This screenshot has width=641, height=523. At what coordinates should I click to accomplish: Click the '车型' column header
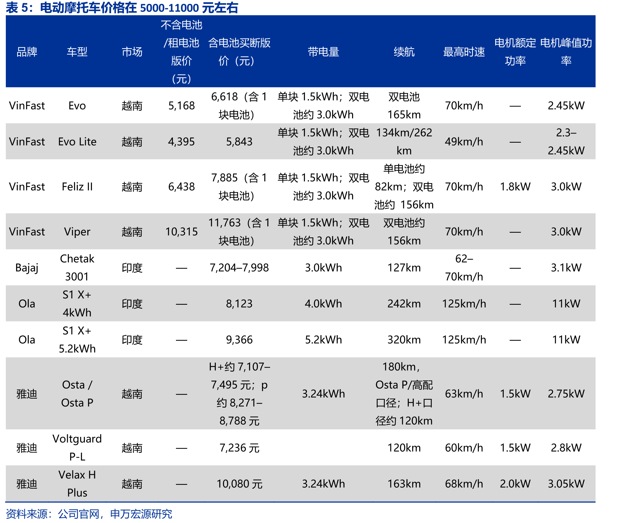pos(77,52)
